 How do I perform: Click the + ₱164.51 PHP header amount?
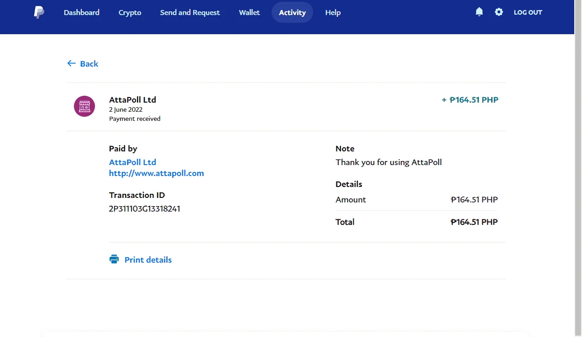point(470,99)
